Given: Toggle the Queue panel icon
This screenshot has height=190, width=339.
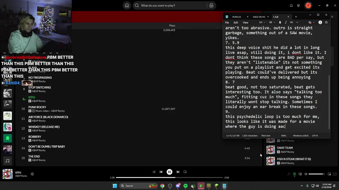Looking at the screenshot, I should tap(294, 174).
